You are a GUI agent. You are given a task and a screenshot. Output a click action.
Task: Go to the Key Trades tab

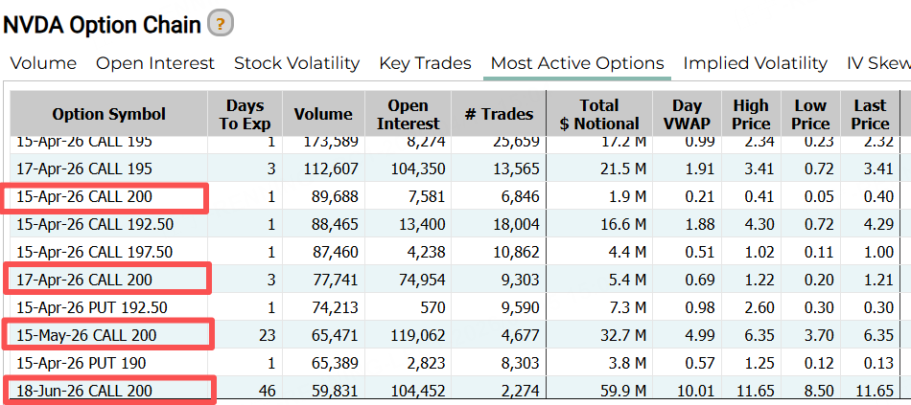[425, 63]
